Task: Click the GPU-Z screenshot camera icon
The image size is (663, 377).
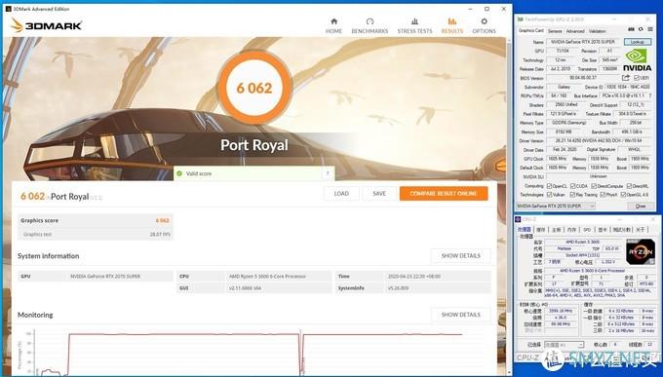Action: [631, 29]
